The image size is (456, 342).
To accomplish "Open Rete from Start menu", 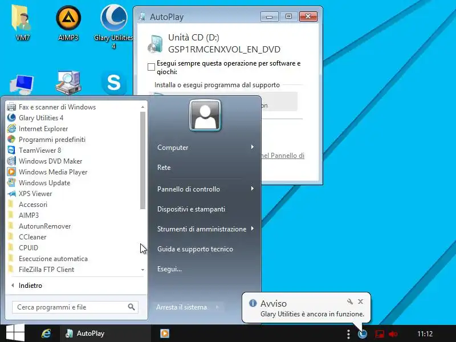I will point(164,168).
